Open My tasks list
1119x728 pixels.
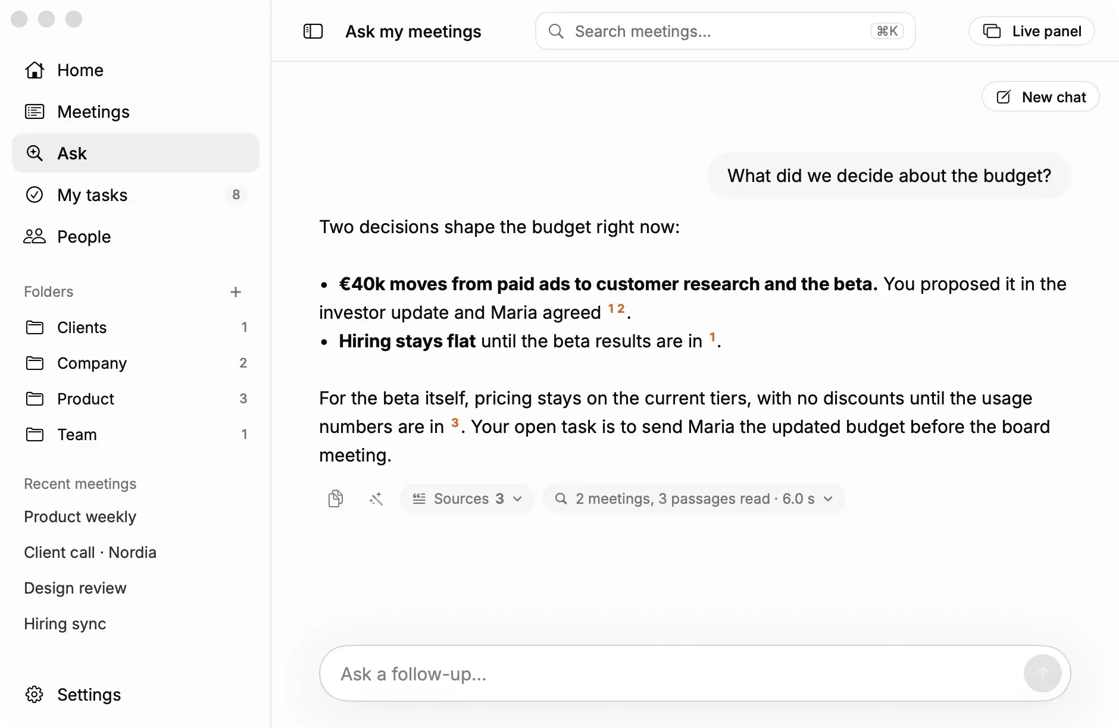point(136,195)
